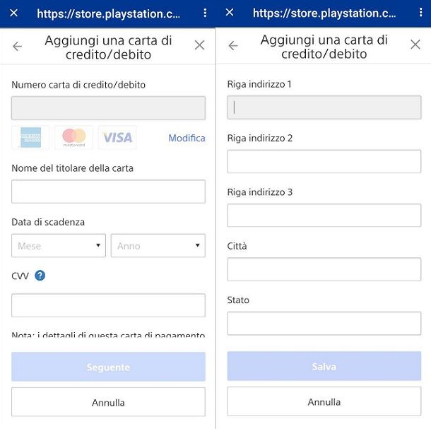This screenshot has height=429, width=431.
Task: Focus Riga indirizzo 1 field
Action: coord(324,107)
